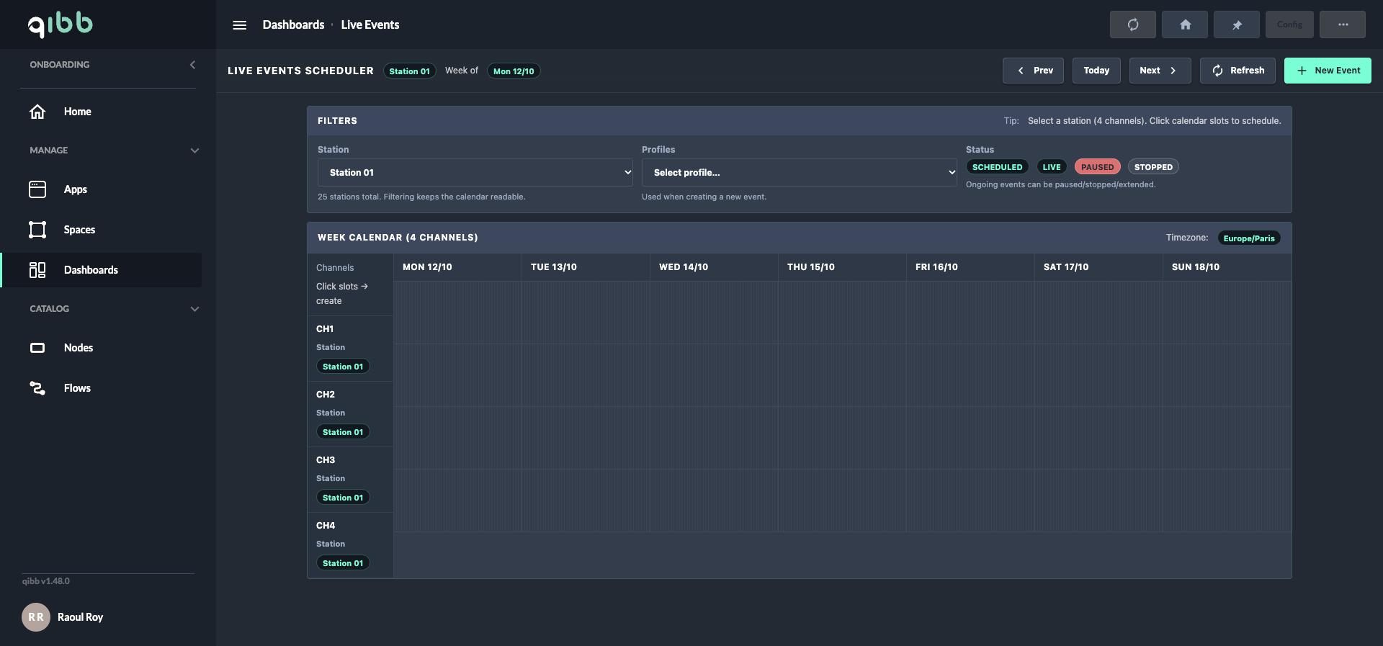Click the Home icon in sidebar
Viewport: 1383px width, 646px height.
tap(37, 112)
